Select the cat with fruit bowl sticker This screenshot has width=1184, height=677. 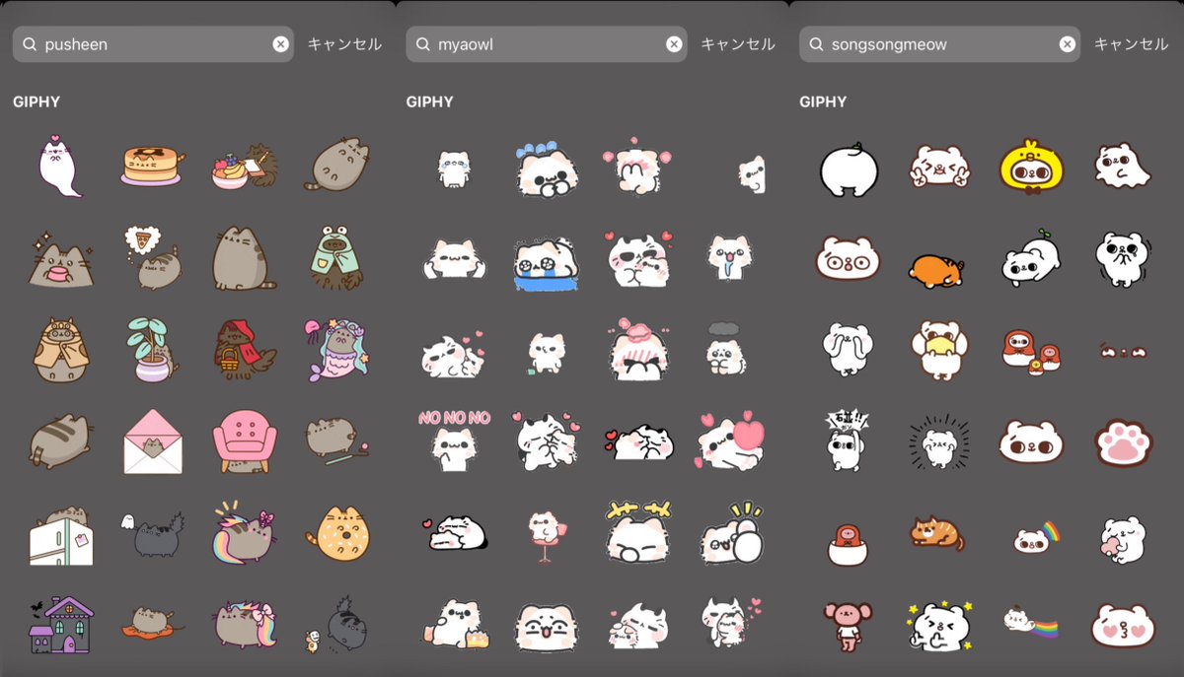click(x=244, y=166)
